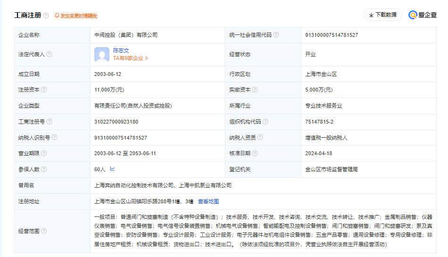Open 查看地图 map link

[208, 201]
